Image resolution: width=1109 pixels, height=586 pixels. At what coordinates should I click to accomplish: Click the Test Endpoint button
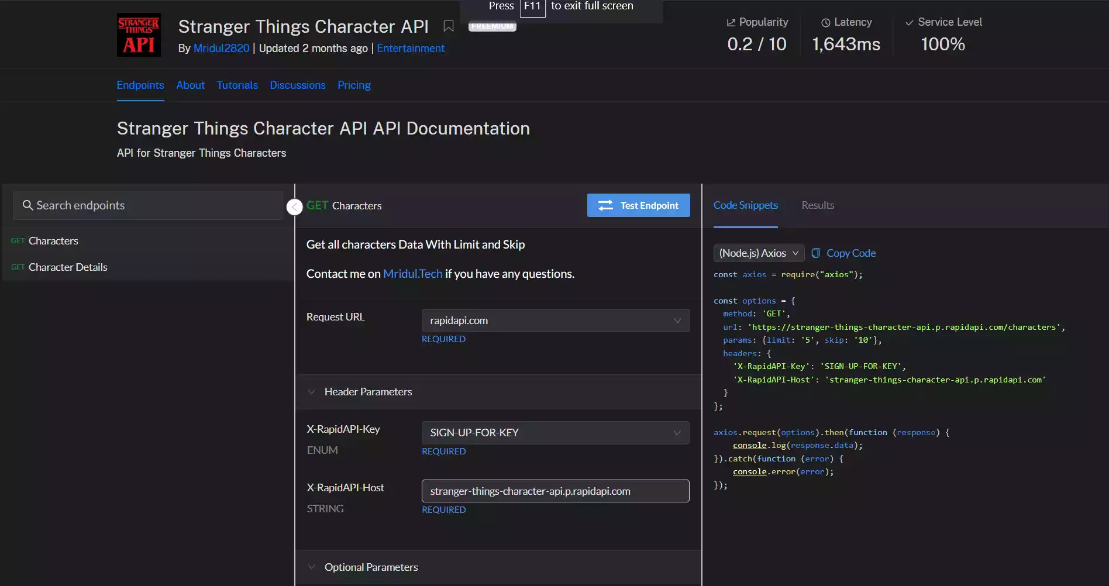[x=639, y=205]
